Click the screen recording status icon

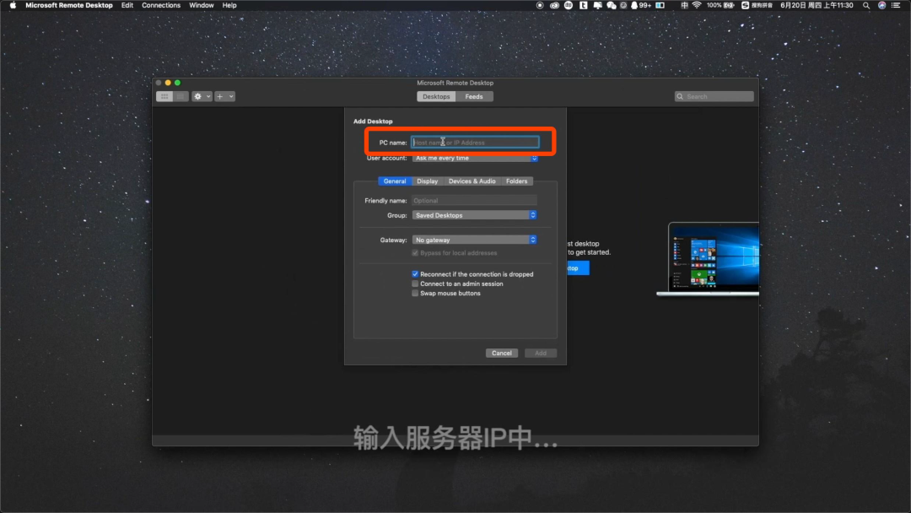tap(540, 5)
